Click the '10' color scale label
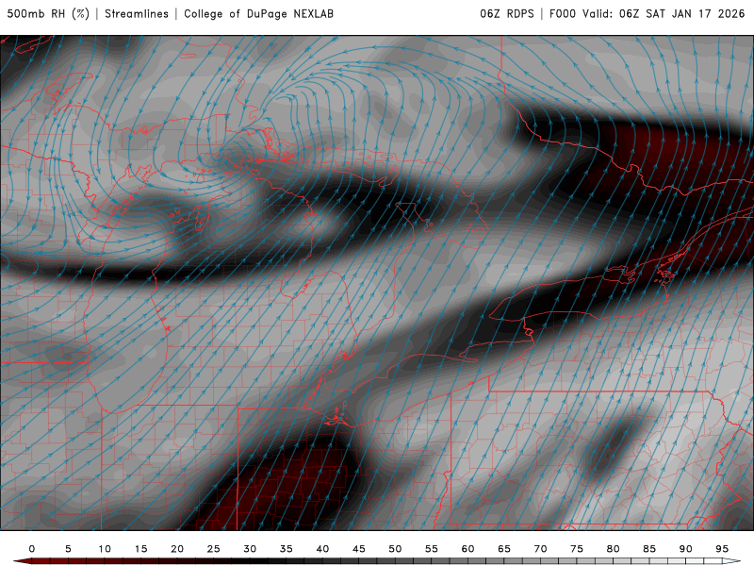The image size is (754, 566). [x=105, y=549]
